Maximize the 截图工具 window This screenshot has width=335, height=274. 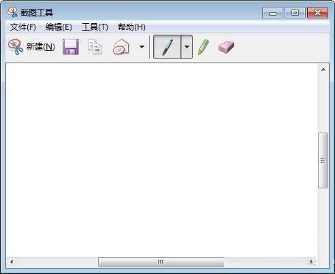coord(295,13)
